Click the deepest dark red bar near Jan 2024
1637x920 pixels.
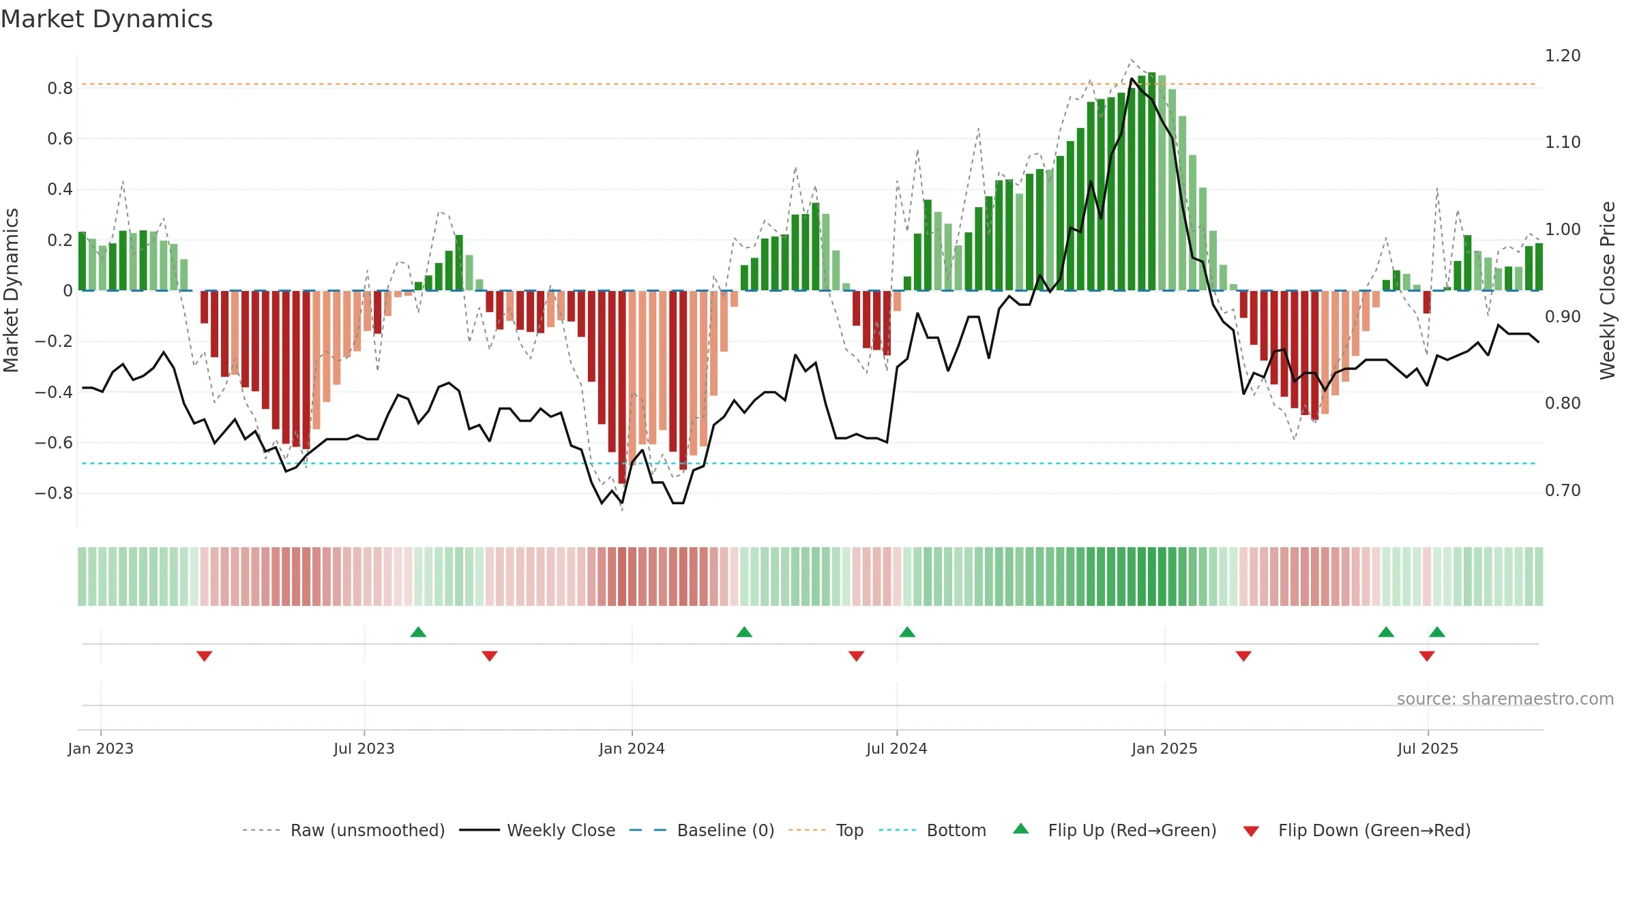(622, 387)
